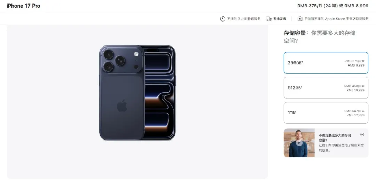Click the man's thumbnail in help card
This screenshot has height=185, width=376.
pyautogui.click(x=299, y=143)
